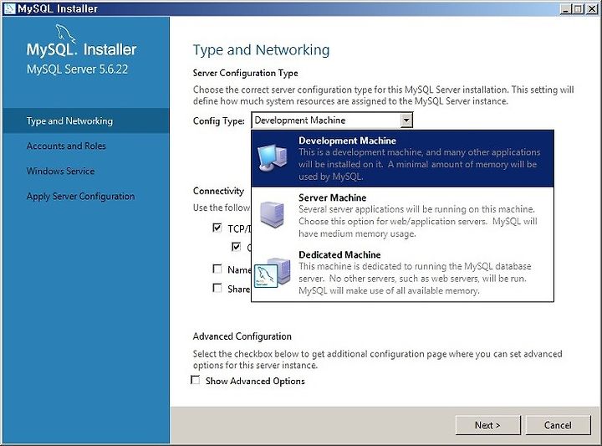Select Dedicated Machine option

click(x=402, y=272)
